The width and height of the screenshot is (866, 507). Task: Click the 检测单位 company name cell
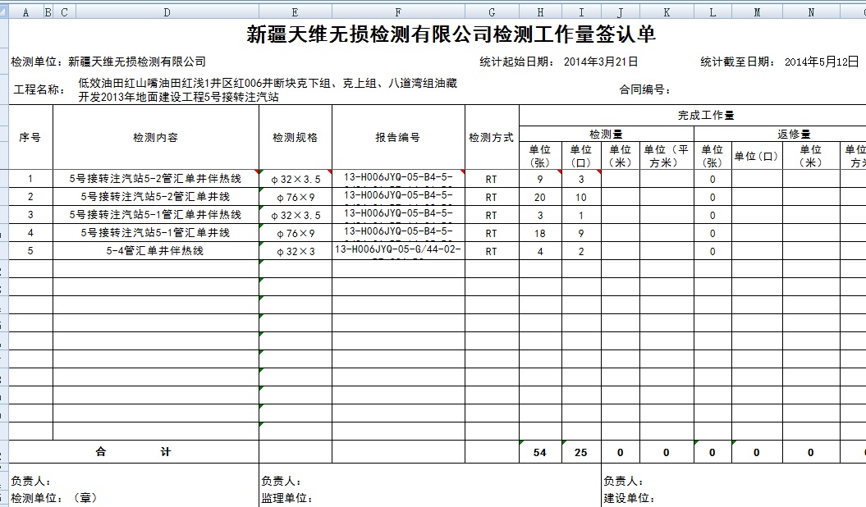(x=137, y=62)
